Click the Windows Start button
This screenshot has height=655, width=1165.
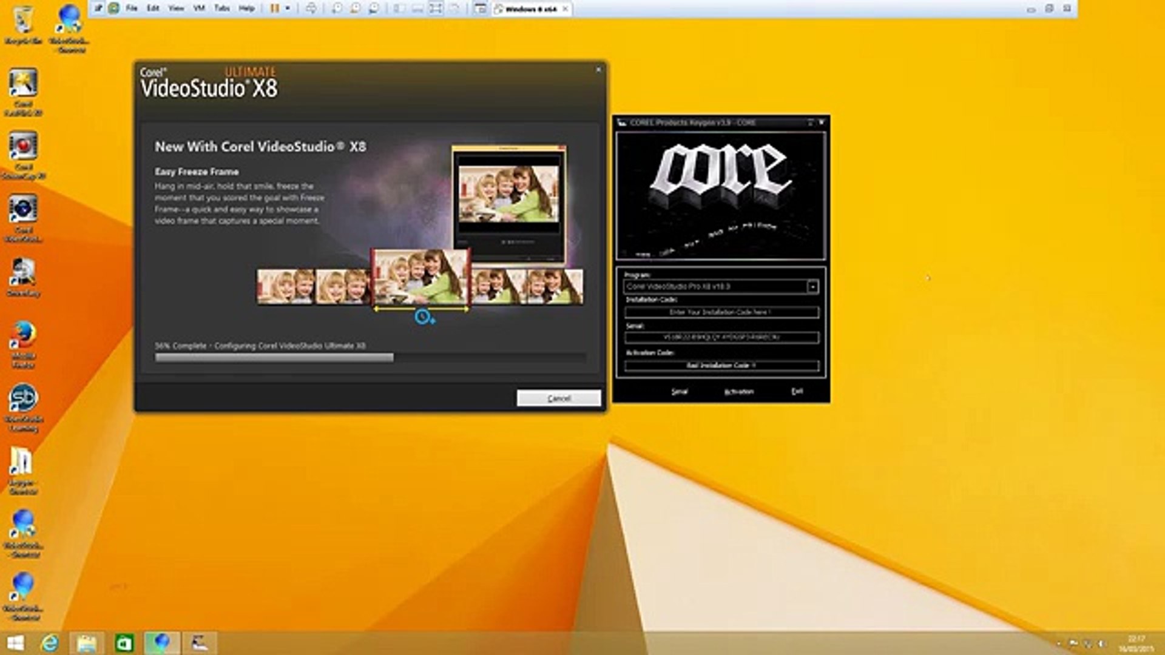[15, 643]
